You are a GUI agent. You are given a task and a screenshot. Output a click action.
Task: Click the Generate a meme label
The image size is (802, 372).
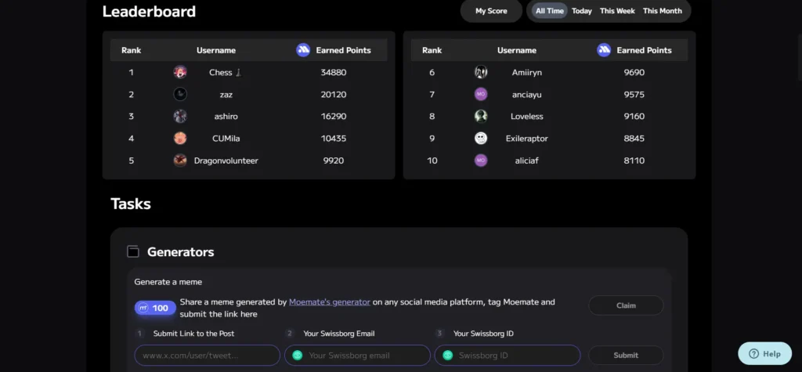click(168, 282)
